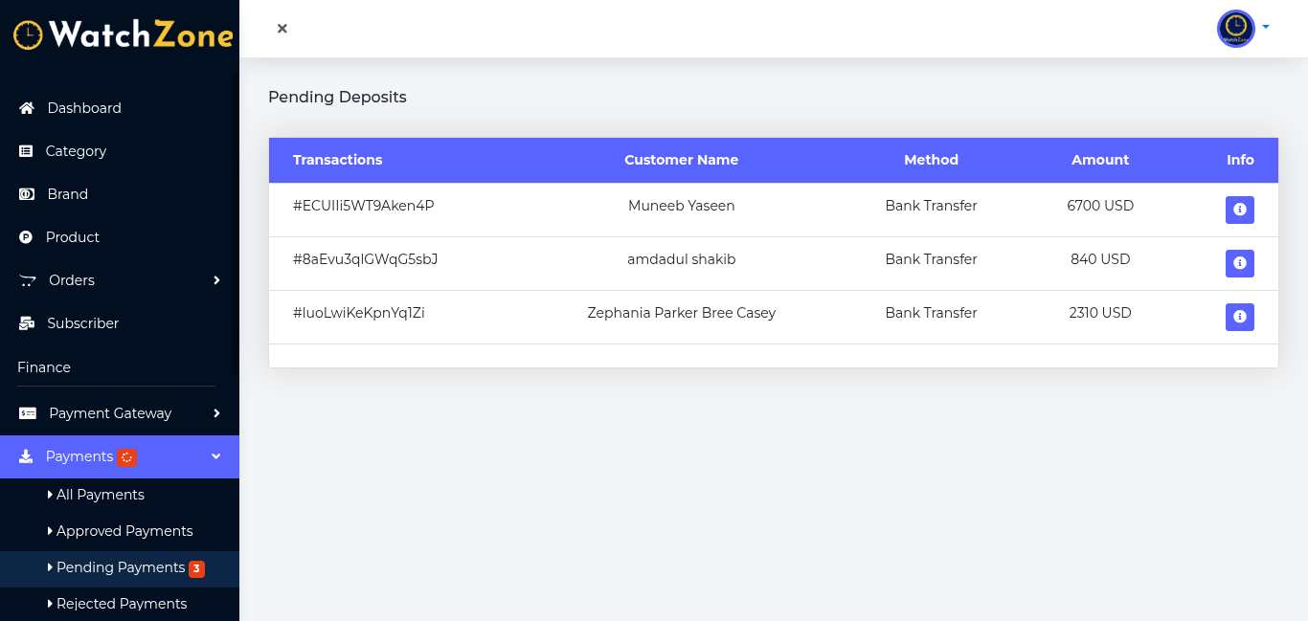Click the WatchZone logo
The image size is (1308, 621).
click(123, 35)
